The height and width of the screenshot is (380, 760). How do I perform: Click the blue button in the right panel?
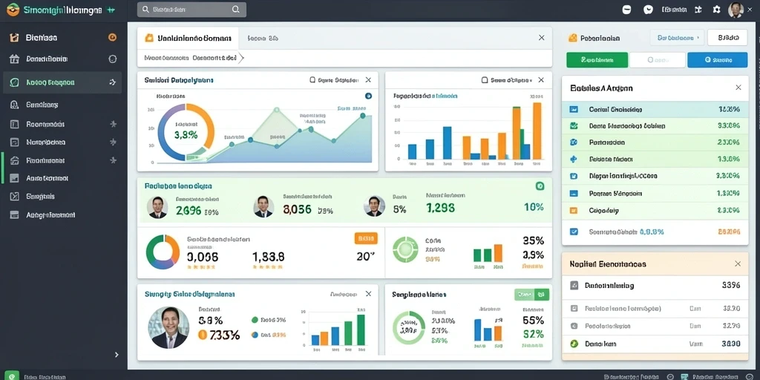tap(718, 59)
